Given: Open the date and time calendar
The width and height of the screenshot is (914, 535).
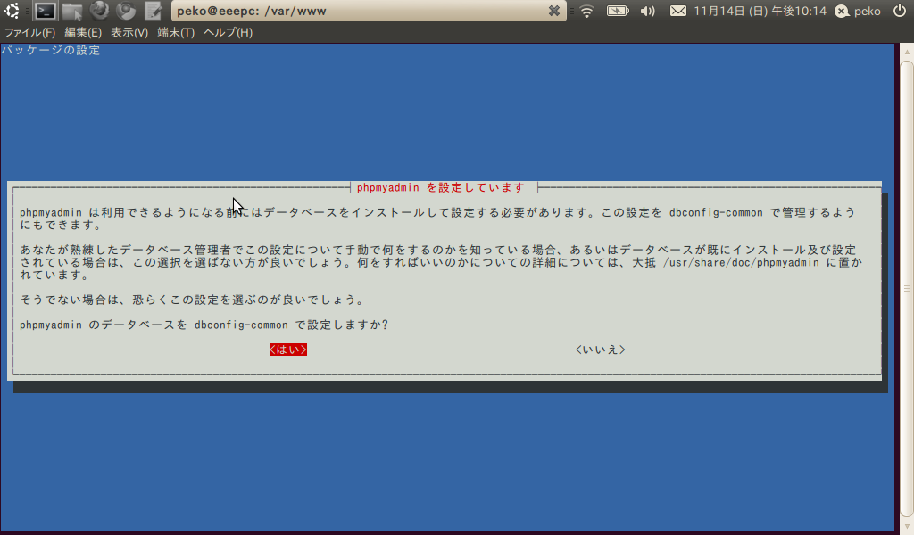Looking at the screenshot, I should point(760,11).
